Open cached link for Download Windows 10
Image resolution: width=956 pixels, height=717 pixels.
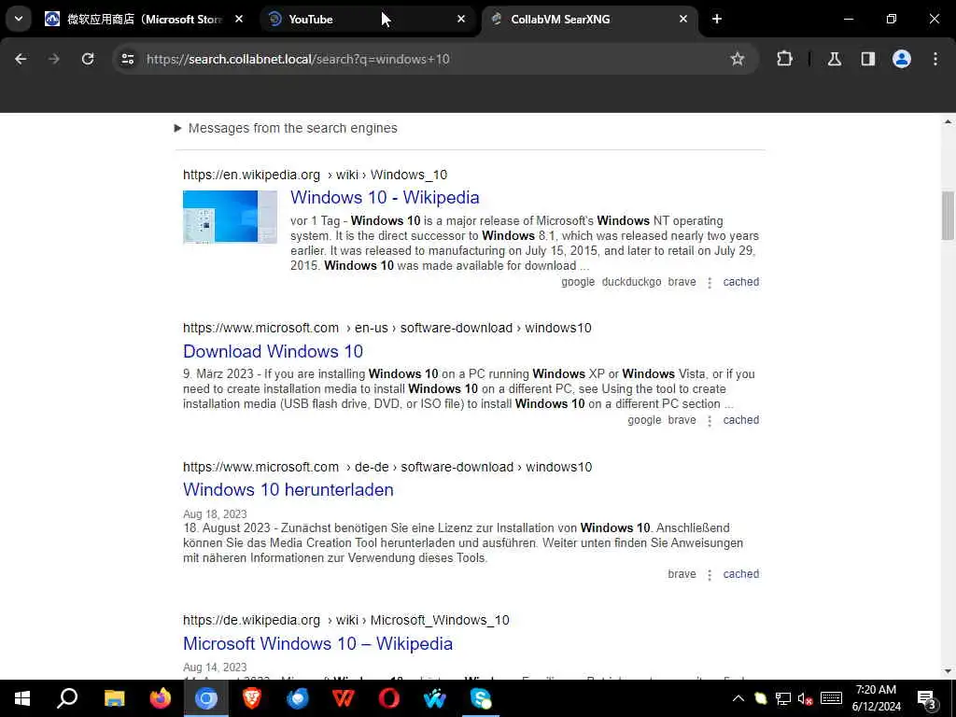(x=740, y=420)
